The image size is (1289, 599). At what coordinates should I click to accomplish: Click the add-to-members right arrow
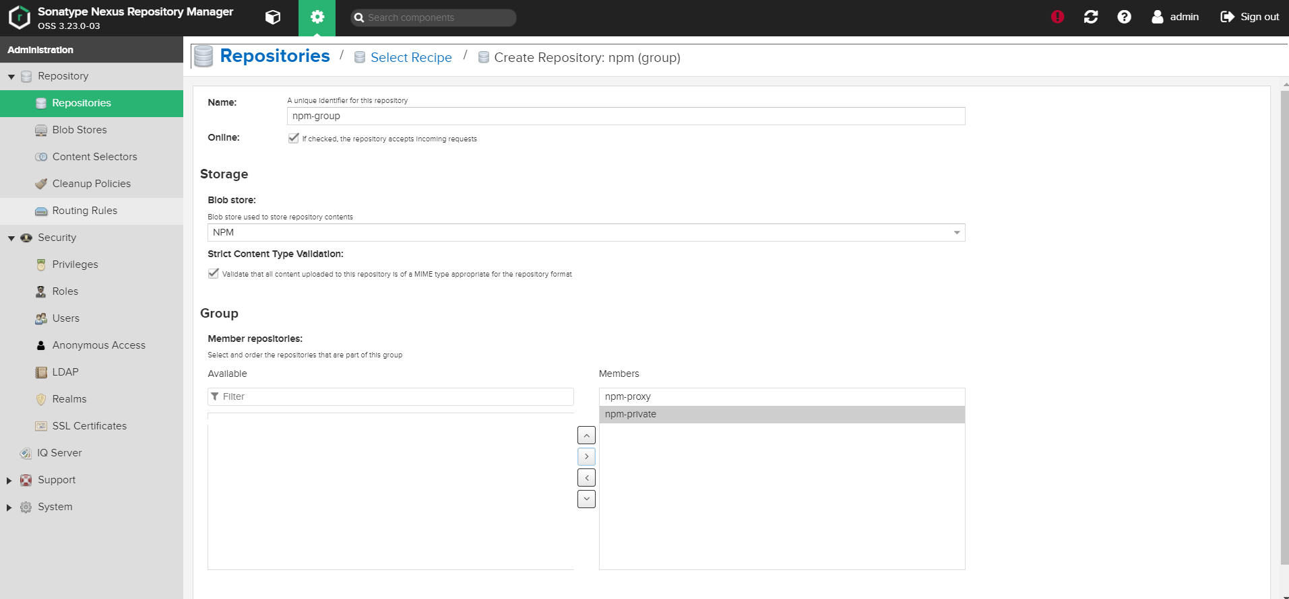coord(586,457)
